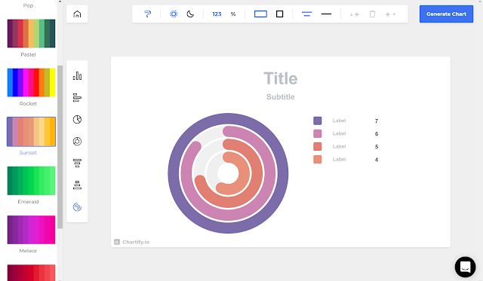Edit the chart Title text

click(x=280, y=78)
